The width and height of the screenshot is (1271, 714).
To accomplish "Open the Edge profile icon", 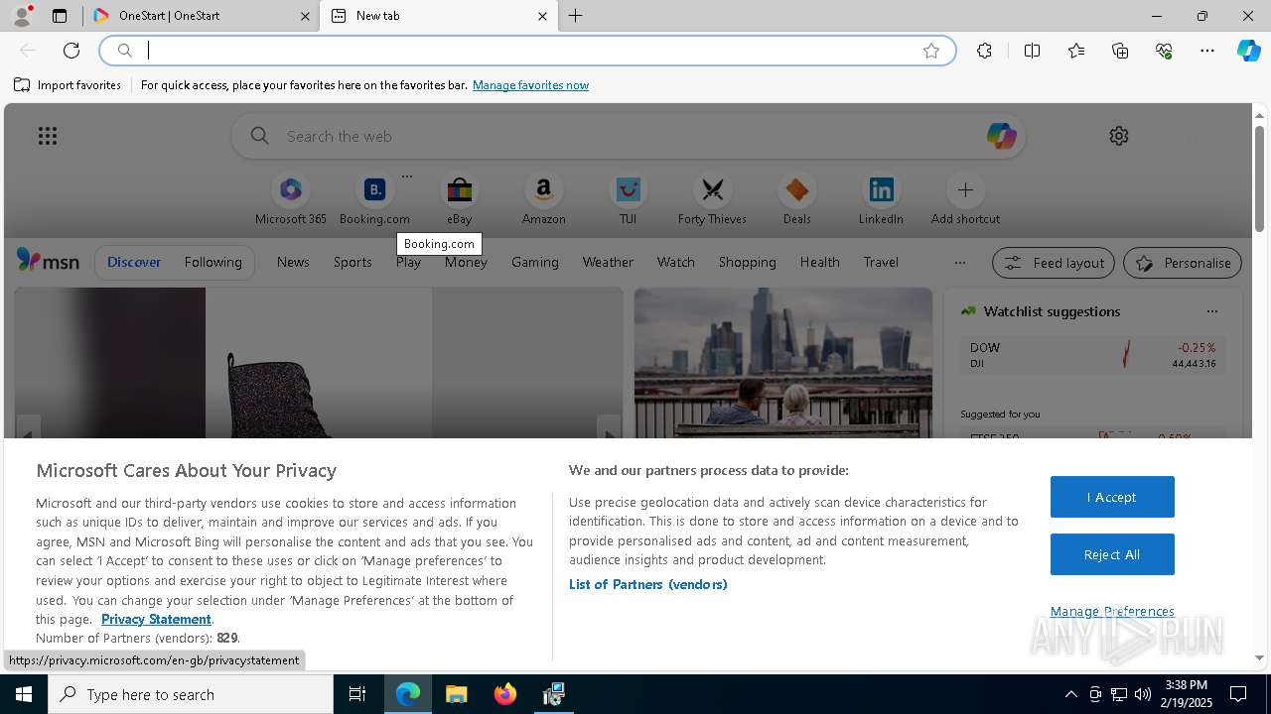I will point(22,16).
